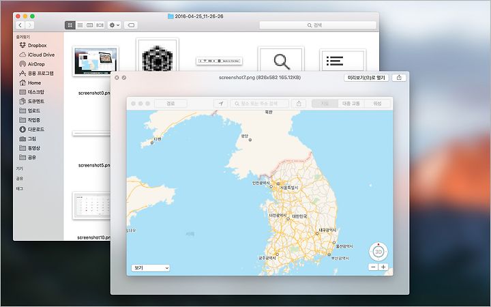
Task: Select 위성 tab in Maps
Action: point(377,104)
